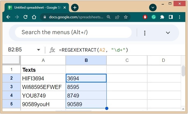Open a new browser tab
Viewport: 188px width, 114px height.
pyautogui.click(x=75, y=8)
